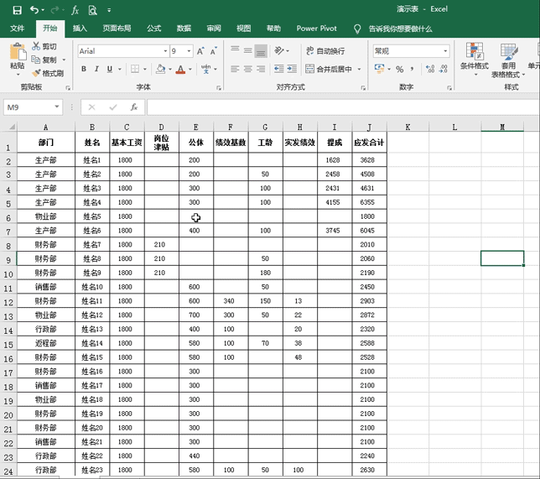
Task: Select column header J
Action: 369,128
